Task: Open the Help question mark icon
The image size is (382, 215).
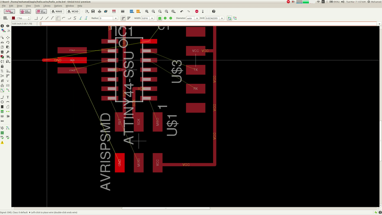Action: (214, 12)
